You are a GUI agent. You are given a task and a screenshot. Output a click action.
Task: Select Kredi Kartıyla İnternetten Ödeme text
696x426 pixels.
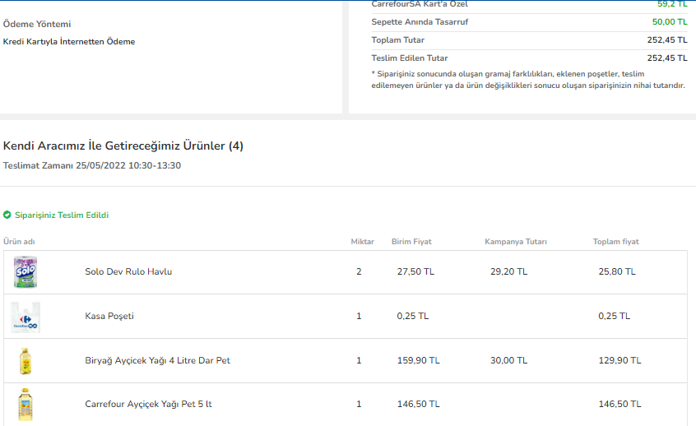[69, 42]
